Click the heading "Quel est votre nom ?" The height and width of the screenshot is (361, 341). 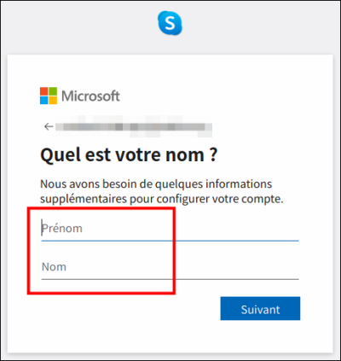point(129,155)
